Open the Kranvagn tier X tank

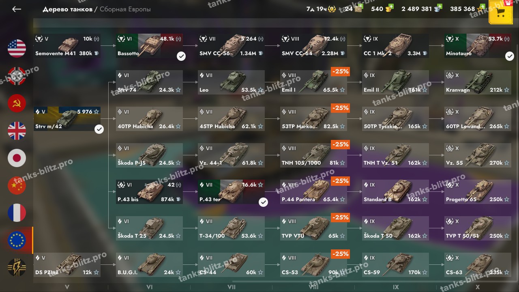click(478, 82)
